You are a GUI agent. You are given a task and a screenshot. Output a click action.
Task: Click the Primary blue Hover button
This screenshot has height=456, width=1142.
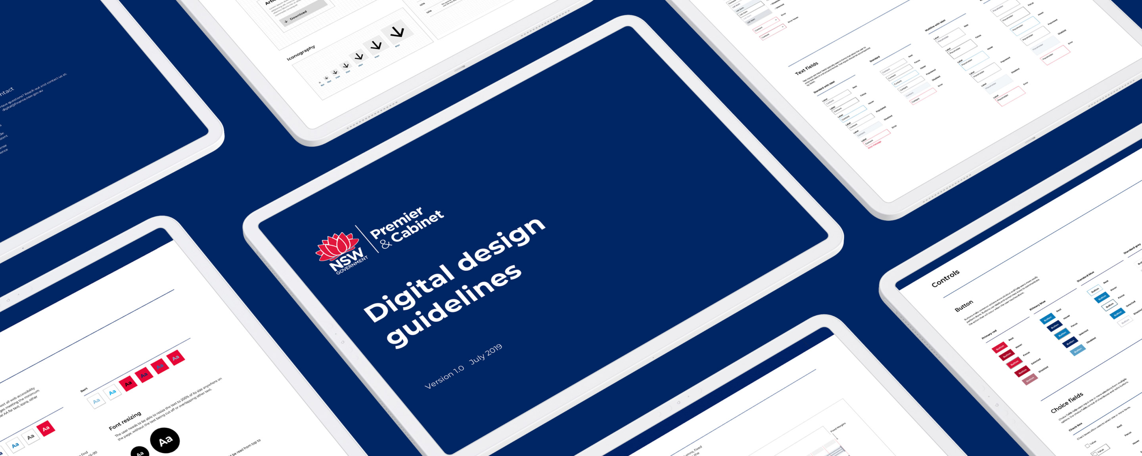click(1055, 326)
